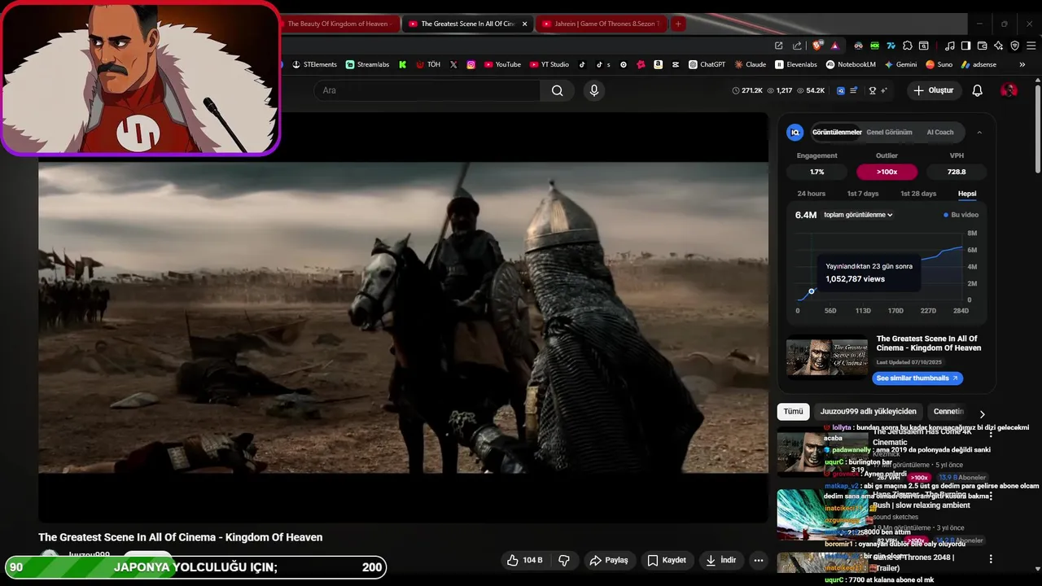Image resolution: width=1042 pixels, height=586 pixels.
Task: Open adsense bookmark
Action: [979, 64]
